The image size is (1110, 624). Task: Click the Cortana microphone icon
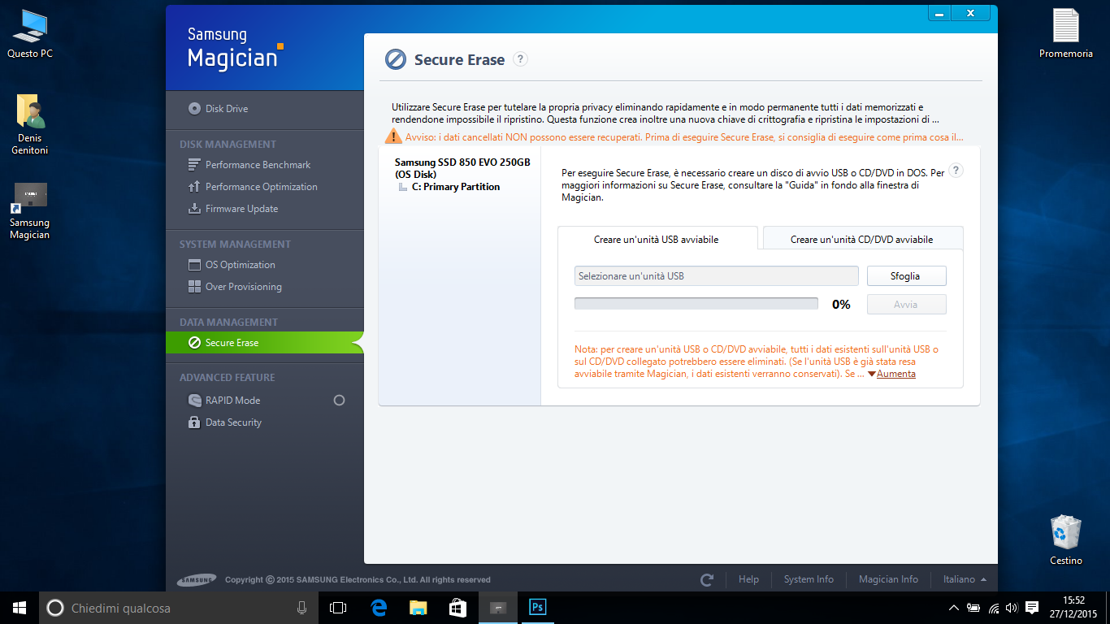click(x=302, y=608)
